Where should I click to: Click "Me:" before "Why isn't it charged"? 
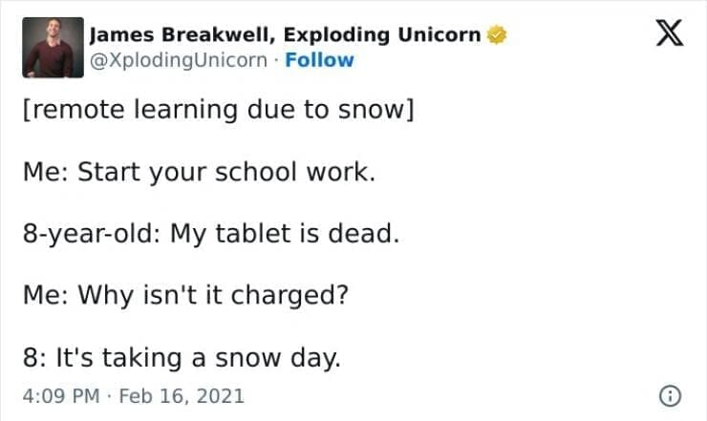pyautogui.click(x=44, y=297)
